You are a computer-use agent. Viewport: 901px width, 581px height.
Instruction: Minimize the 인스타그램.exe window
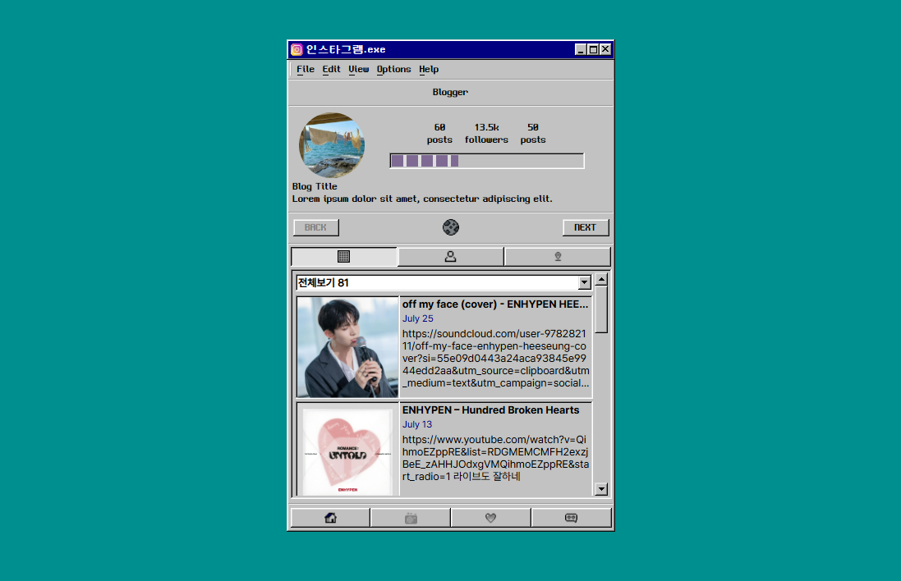581,49
